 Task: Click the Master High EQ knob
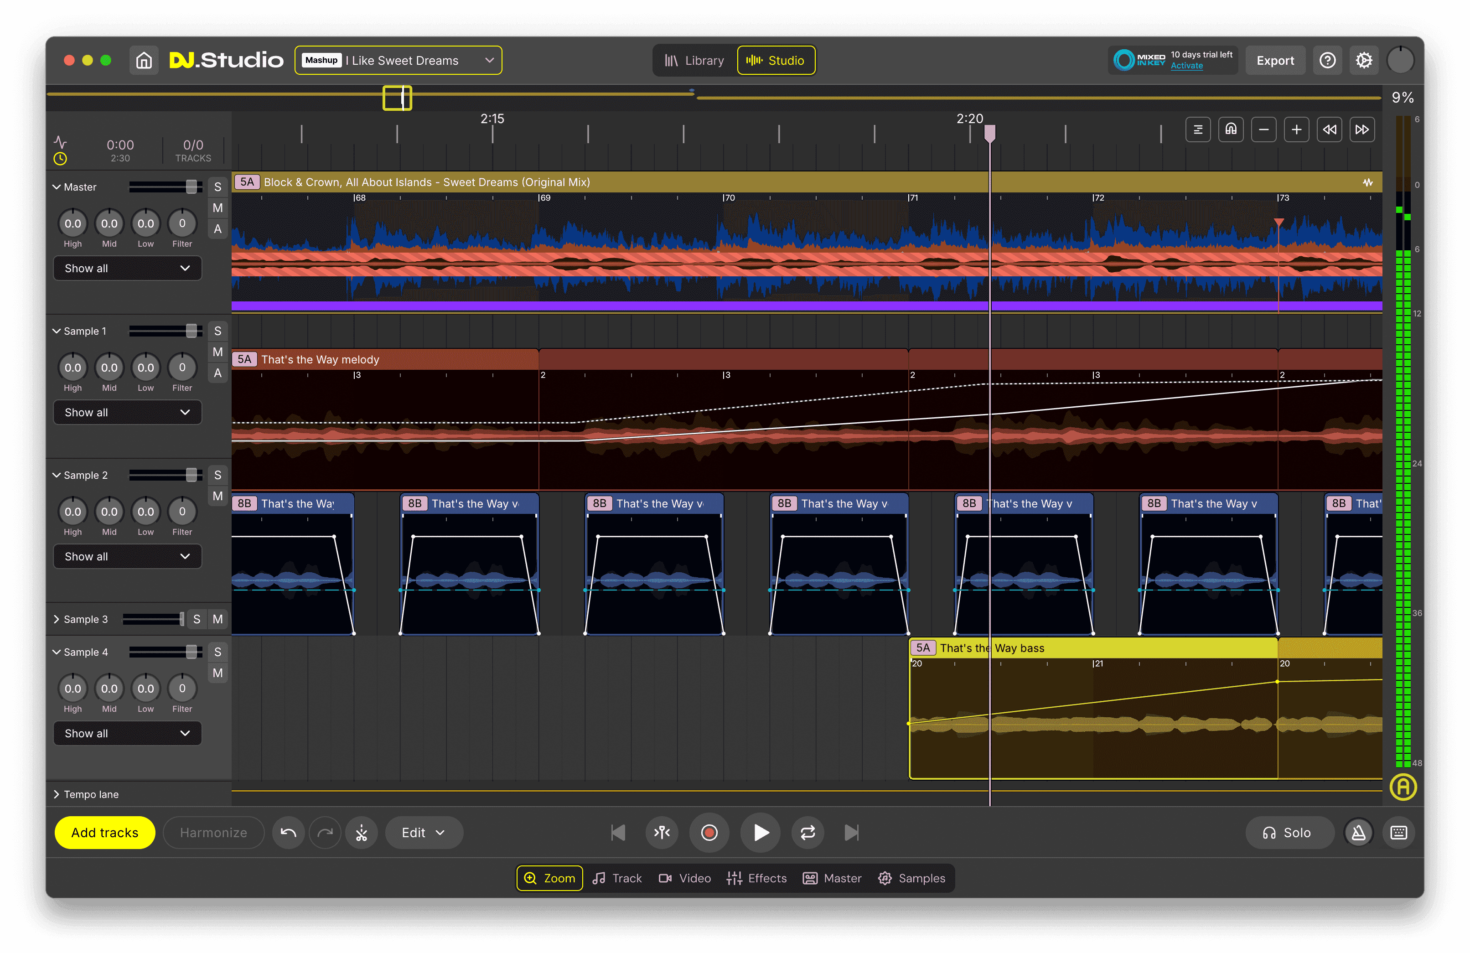[x=72, y=223]
